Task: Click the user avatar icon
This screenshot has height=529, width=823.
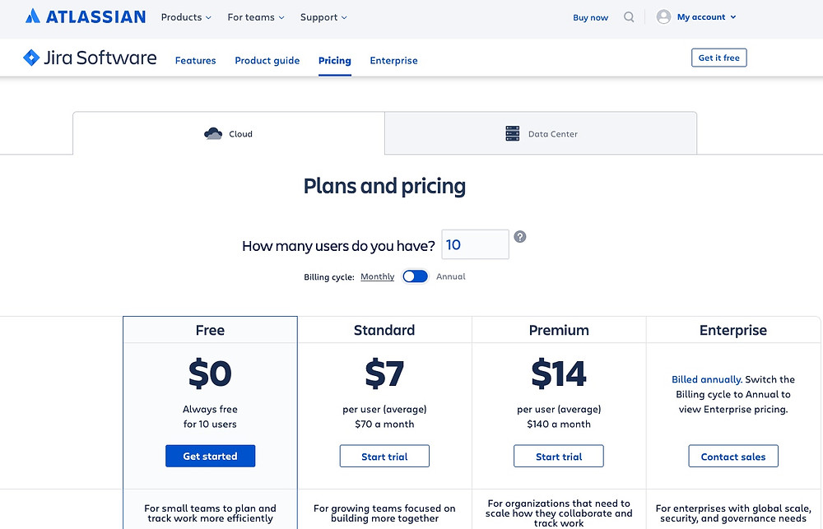Action: point(663,16)
